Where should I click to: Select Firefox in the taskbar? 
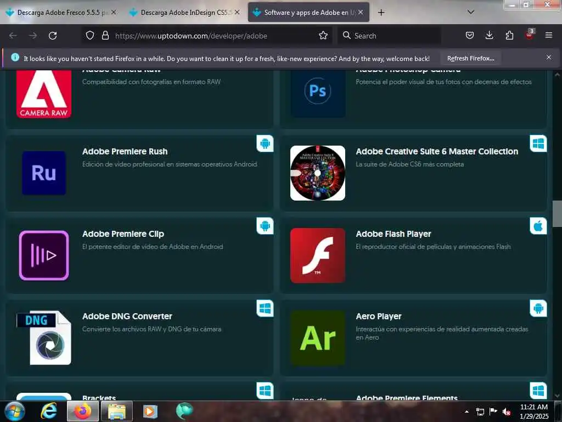83,411
